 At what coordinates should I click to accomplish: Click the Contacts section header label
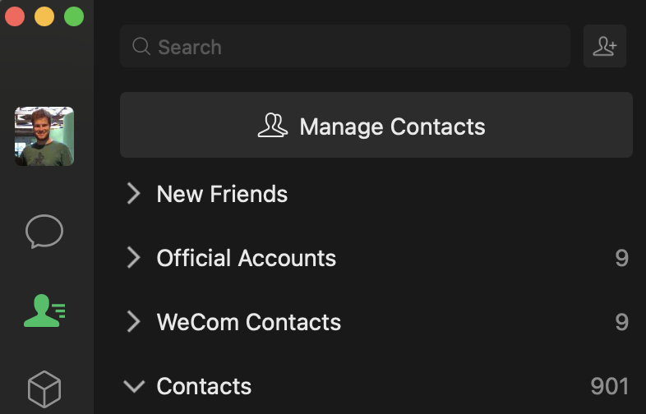[x=204, y=386]
